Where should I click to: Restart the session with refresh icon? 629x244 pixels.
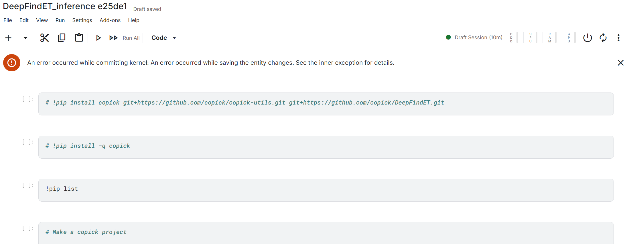tap(603, 38)
